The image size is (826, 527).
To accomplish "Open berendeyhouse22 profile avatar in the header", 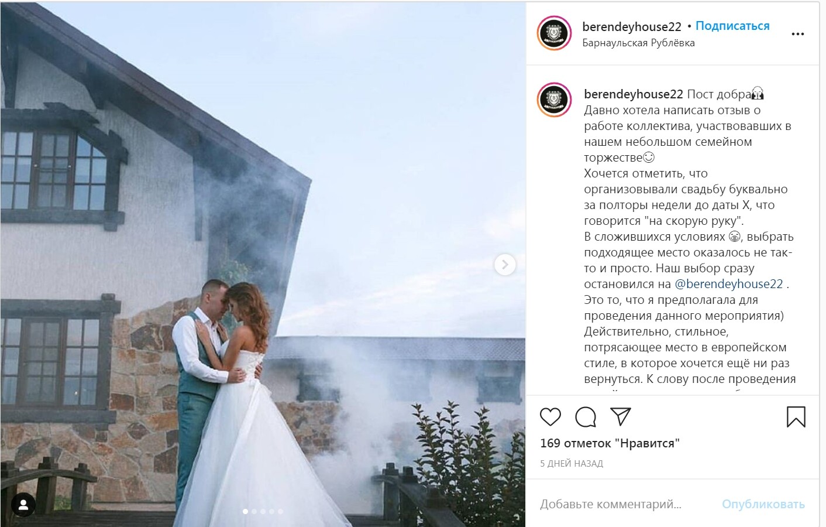I will [554, 33].
